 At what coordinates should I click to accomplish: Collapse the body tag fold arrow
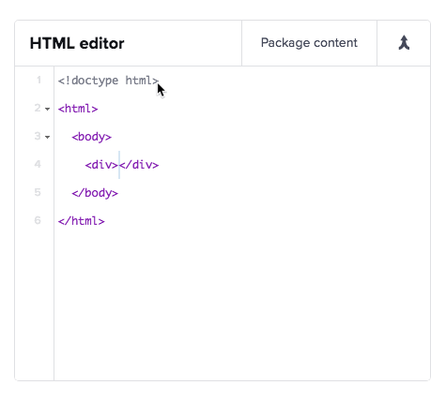(x=47, y=137)
